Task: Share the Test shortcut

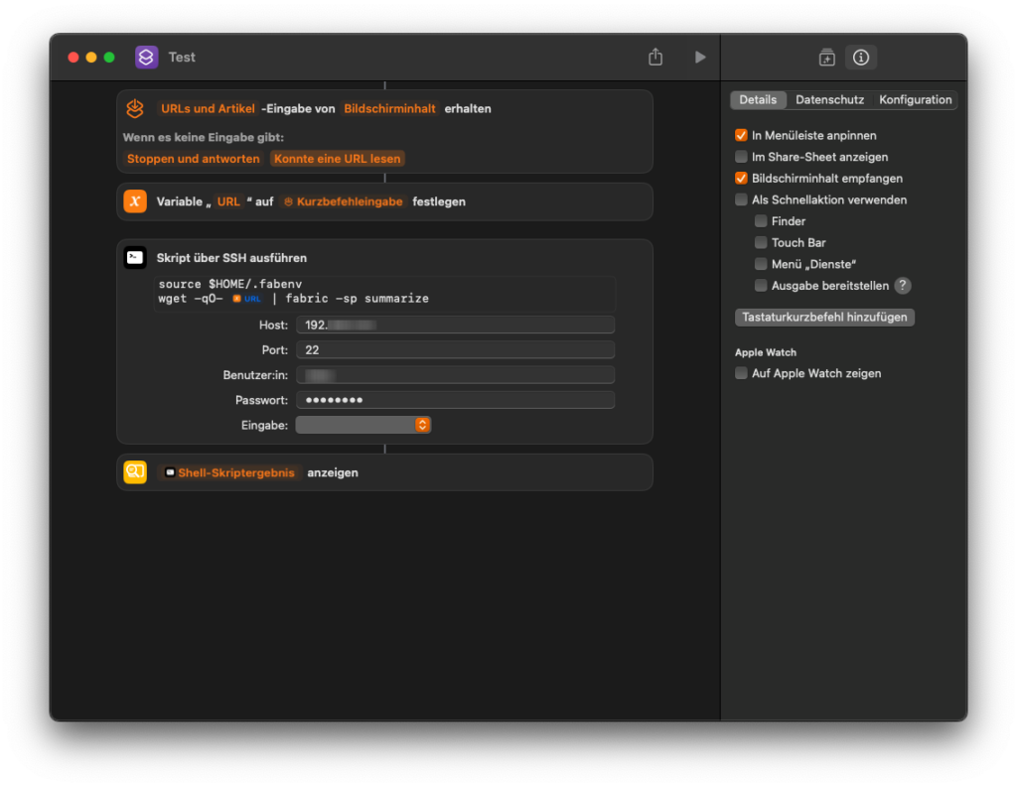Action: pyautogui.click(x=655, y=57)
